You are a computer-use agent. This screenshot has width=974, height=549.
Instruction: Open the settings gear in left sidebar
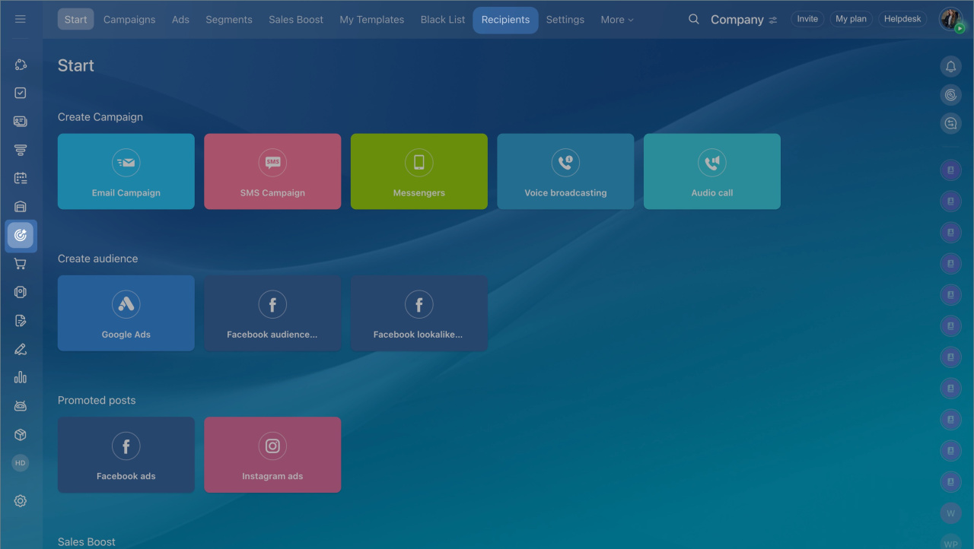[21, 500]
